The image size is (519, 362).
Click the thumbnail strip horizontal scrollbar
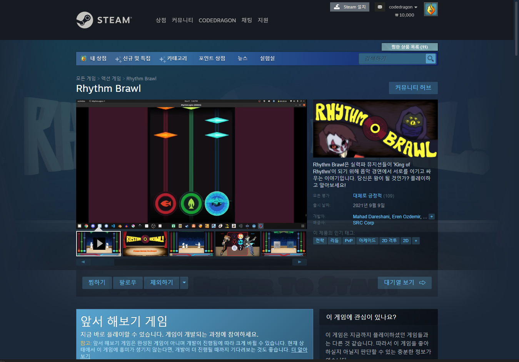(x=192, y=262)
